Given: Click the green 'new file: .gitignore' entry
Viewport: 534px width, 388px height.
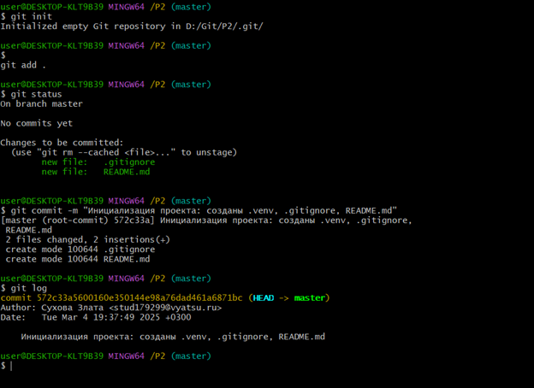Looking at the screenshot, I should pos(98,162).
